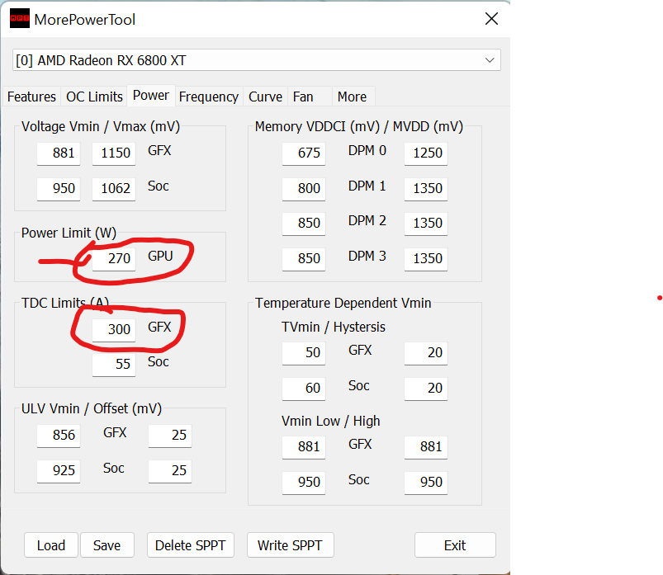
Task: Edit GPU power limit field 270
Action: point(114,259)
